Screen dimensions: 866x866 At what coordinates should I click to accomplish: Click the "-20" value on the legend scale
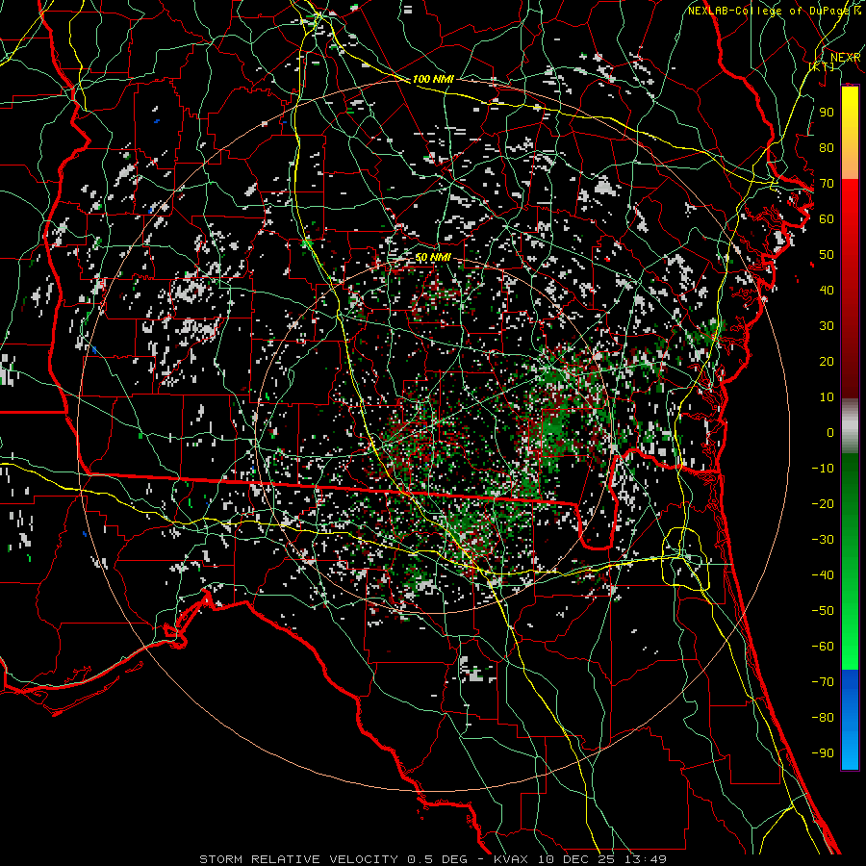823,504
